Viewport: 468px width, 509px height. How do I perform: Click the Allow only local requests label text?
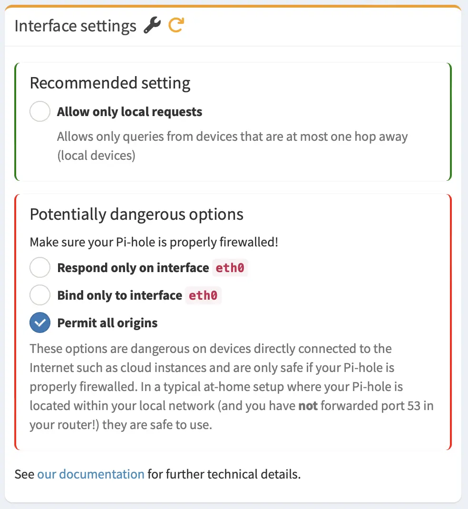(129, 111)
